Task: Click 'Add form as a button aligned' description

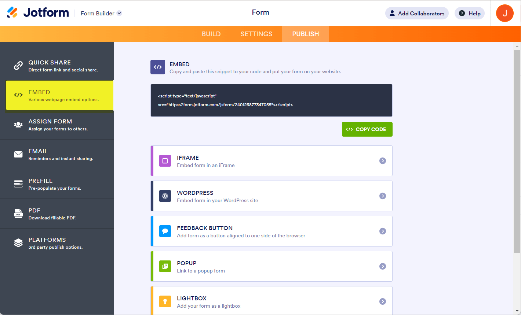Action: tap(241, 236)
